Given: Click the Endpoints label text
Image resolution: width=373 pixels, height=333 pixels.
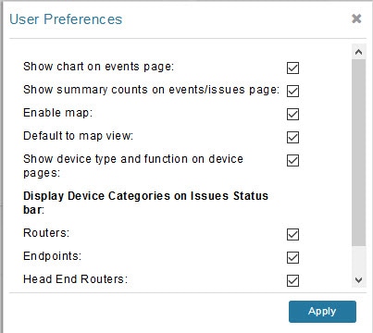Looking at the screenshot, I should point(52,256).
